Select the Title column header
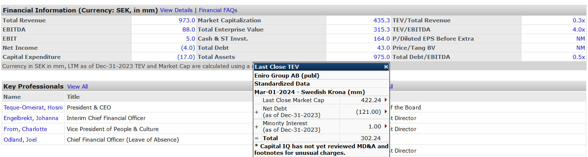This screenshot has height=157, width=588. click(73, 97)
